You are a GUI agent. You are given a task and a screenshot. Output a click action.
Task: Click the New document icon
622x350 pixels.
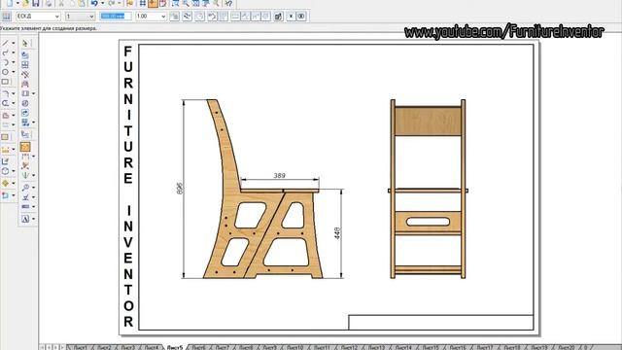point(10,3)
